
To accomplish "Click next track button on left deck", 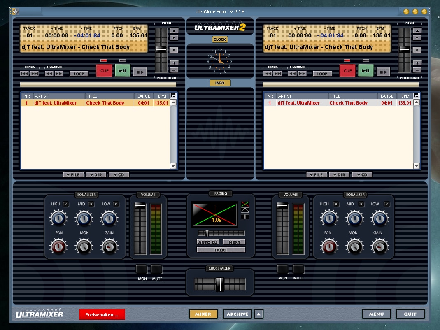I will 35,74.
